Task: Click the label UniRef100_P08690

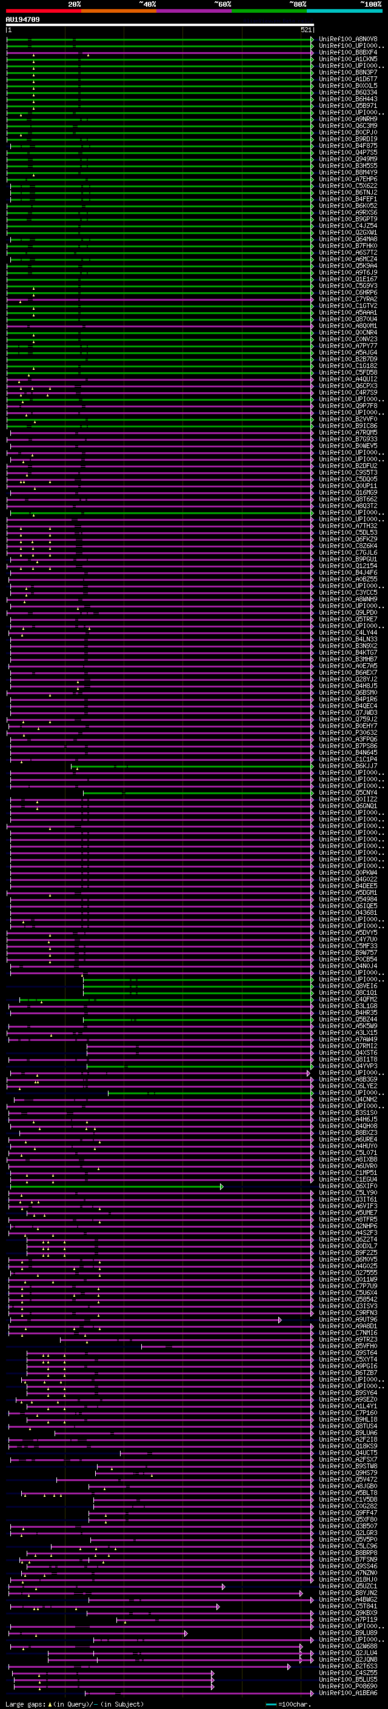Action: pyautogui.click(x=348, y=1686)
